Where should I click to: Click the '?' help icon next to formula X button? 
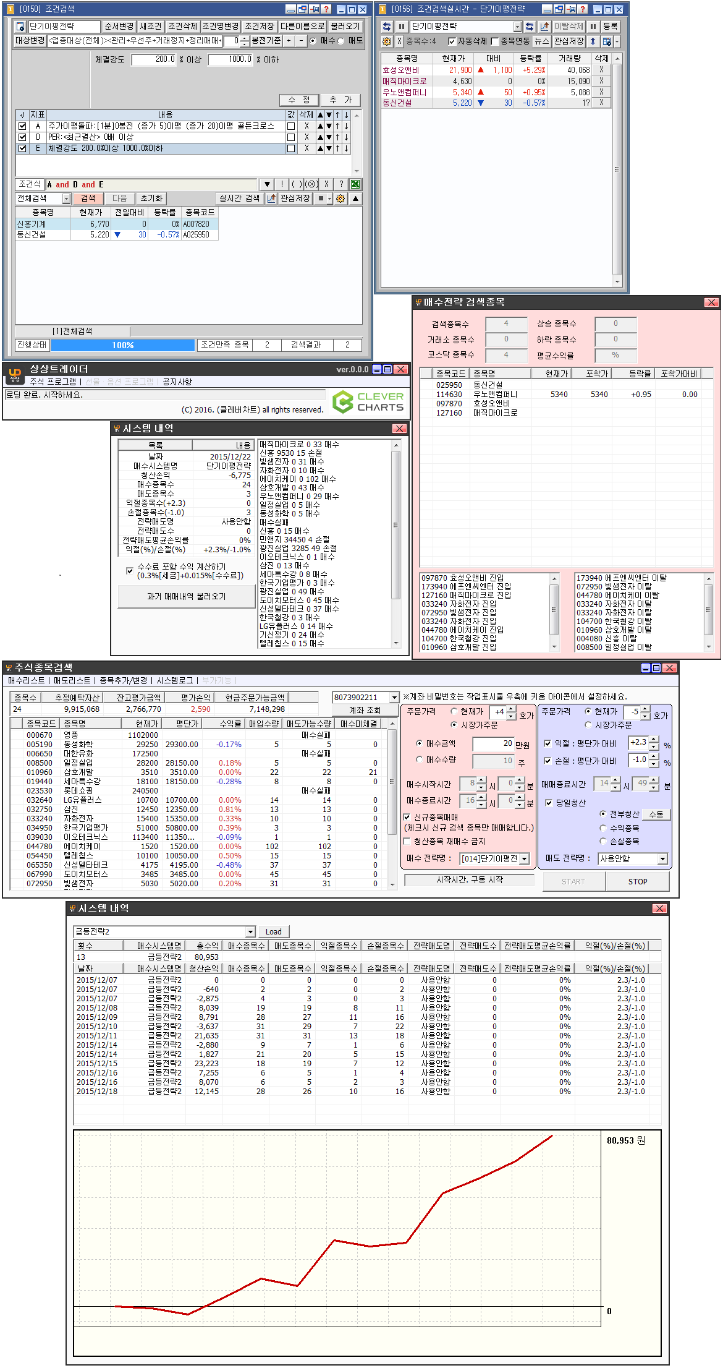(x=341, y=184)
